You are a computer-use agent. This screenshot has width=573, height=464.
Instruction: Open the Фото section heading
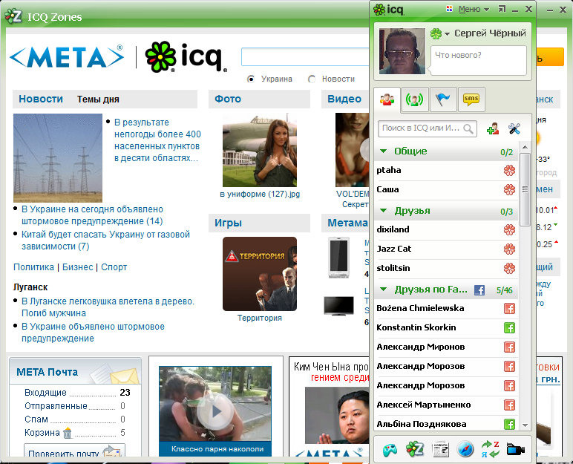tap(228, 99)
